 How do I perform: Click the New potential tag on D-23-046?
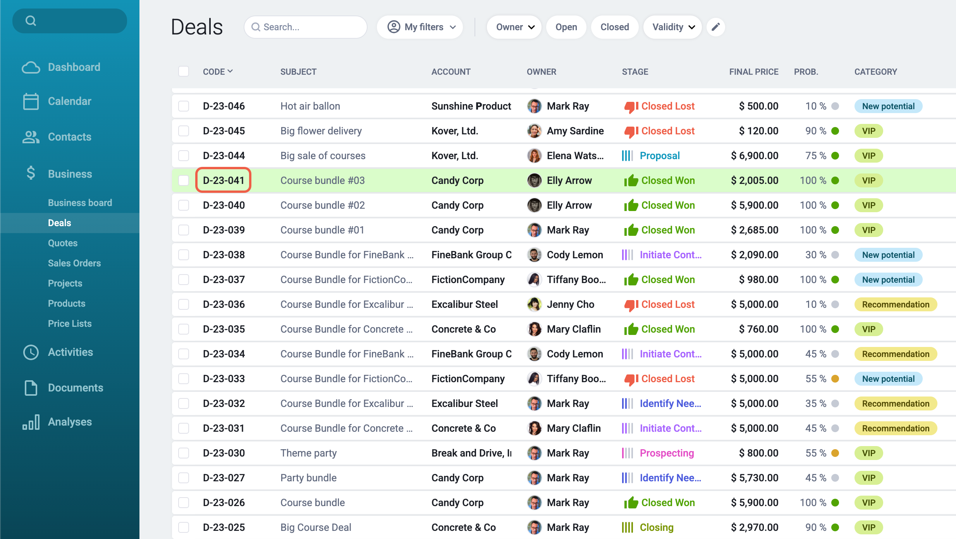click(x=888, y=106)
